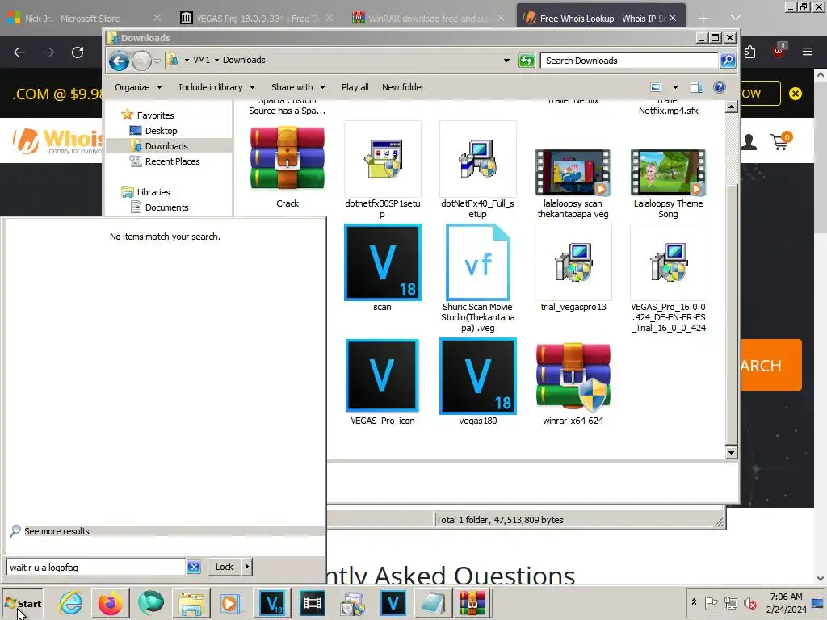The image size is (827, 620).
Task: Click the Start button
Action: 22,604
